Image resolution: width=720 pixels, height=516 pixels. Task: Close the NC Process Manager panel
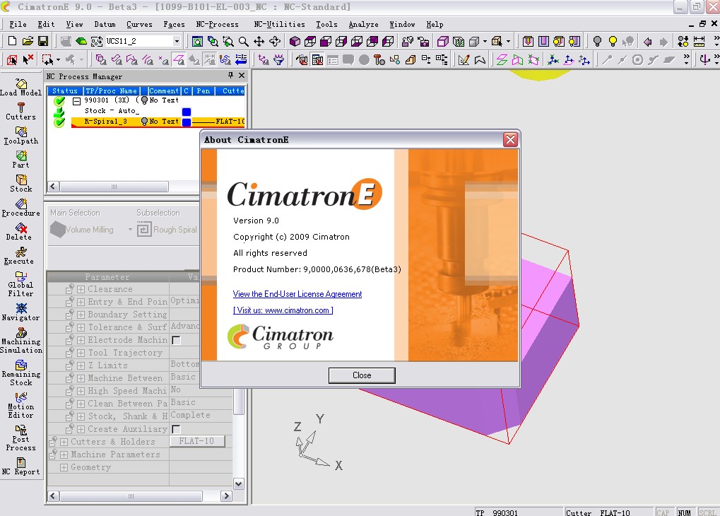click(242, 76)
